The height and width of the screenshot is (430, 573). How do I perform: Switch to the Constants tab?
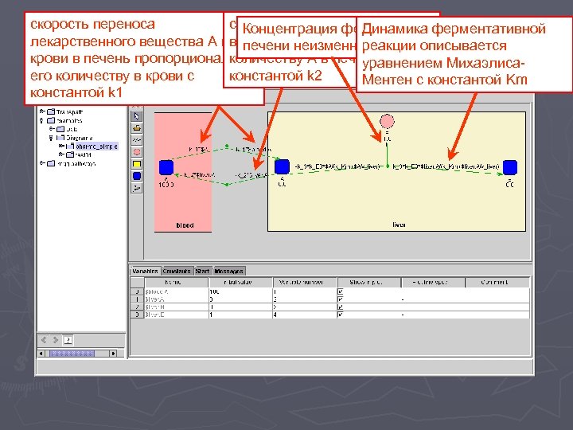click(177, 271)
